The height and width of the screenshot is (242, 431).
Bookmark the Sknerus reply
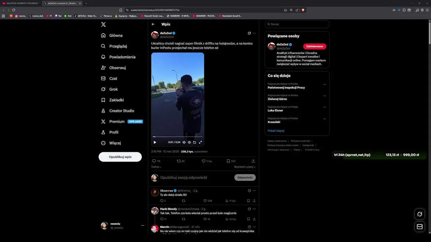[248, 201]
